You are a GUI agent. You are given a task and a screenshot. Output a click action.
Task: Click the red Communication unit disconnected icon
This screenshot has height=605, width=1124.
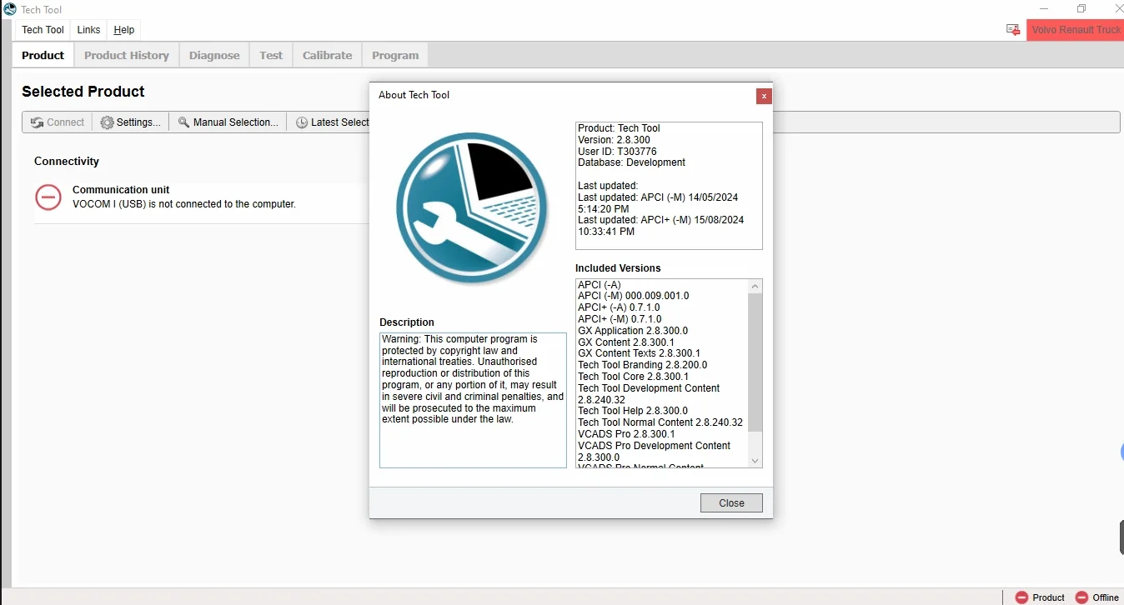point(48,197)
